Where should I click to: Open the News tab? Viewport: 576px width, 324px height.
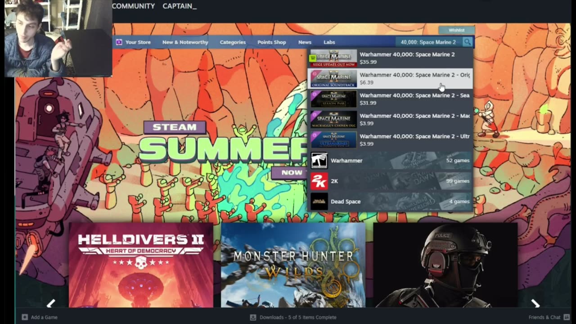[305, 42]
